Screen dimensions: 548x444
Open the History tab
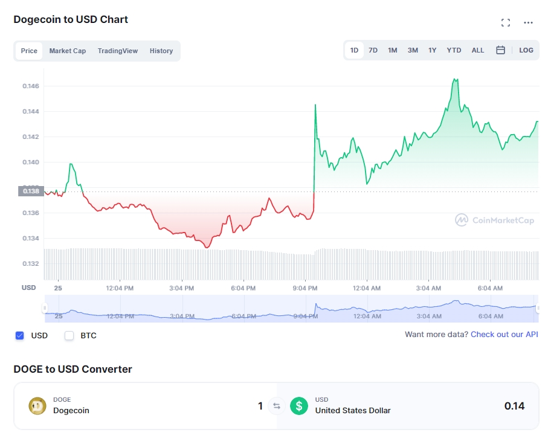point(161,51)
